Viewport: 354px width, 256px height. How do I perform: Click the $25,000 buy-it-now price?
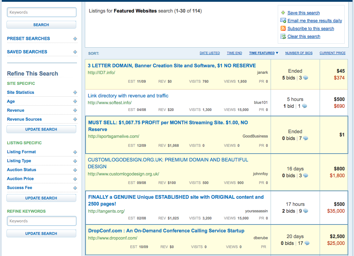pyautogui.click(x=336, y=243)
